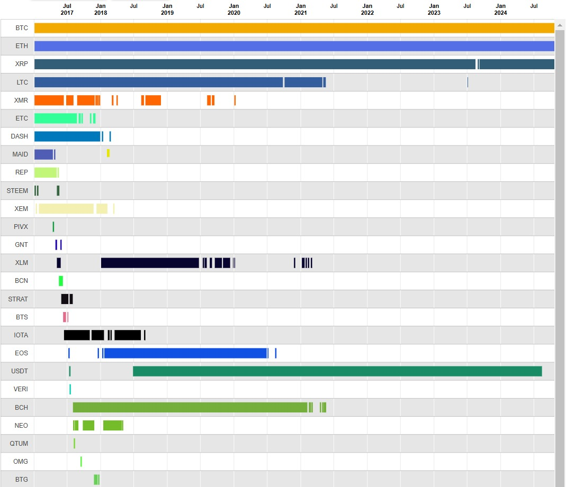
Task: Click the Jul 2017 axis label
Action: 67,10
